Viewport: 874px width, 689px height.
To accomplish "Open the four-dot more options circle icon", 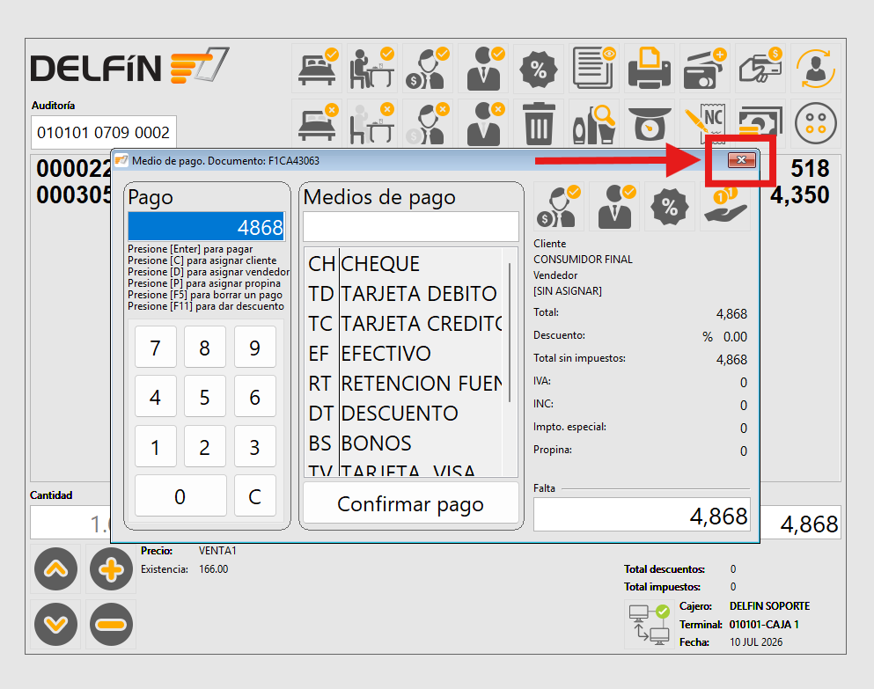I will coord(816,123).
